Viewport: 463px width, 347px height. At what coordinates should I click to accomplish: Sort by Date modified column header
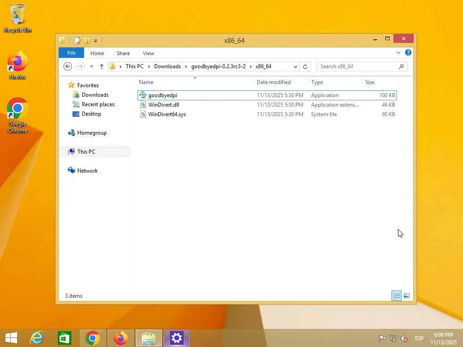tap(280, 82)
